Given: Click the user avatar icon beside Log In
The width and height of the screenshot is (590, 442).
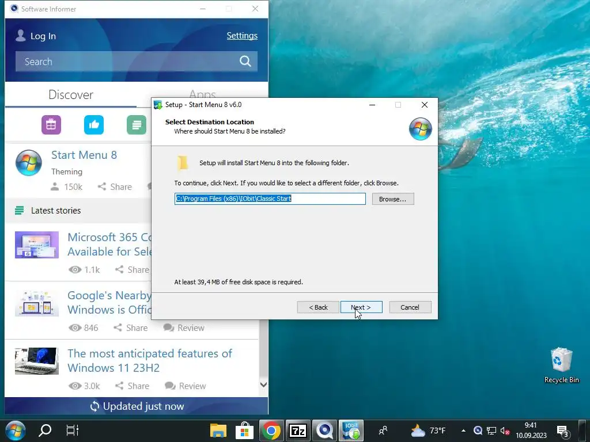Looking at the screenshot, I should pos(20,35).
